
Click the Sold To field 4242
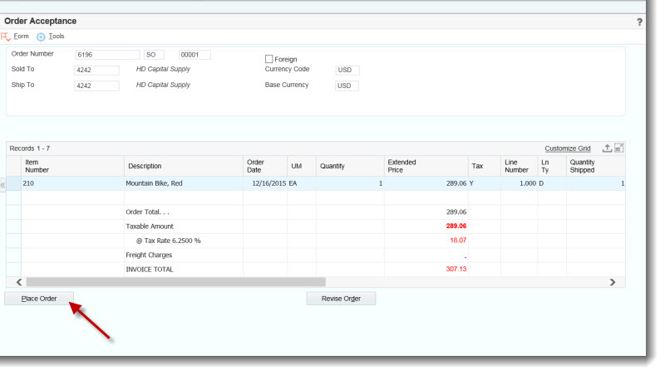click(x=96, y=70)
